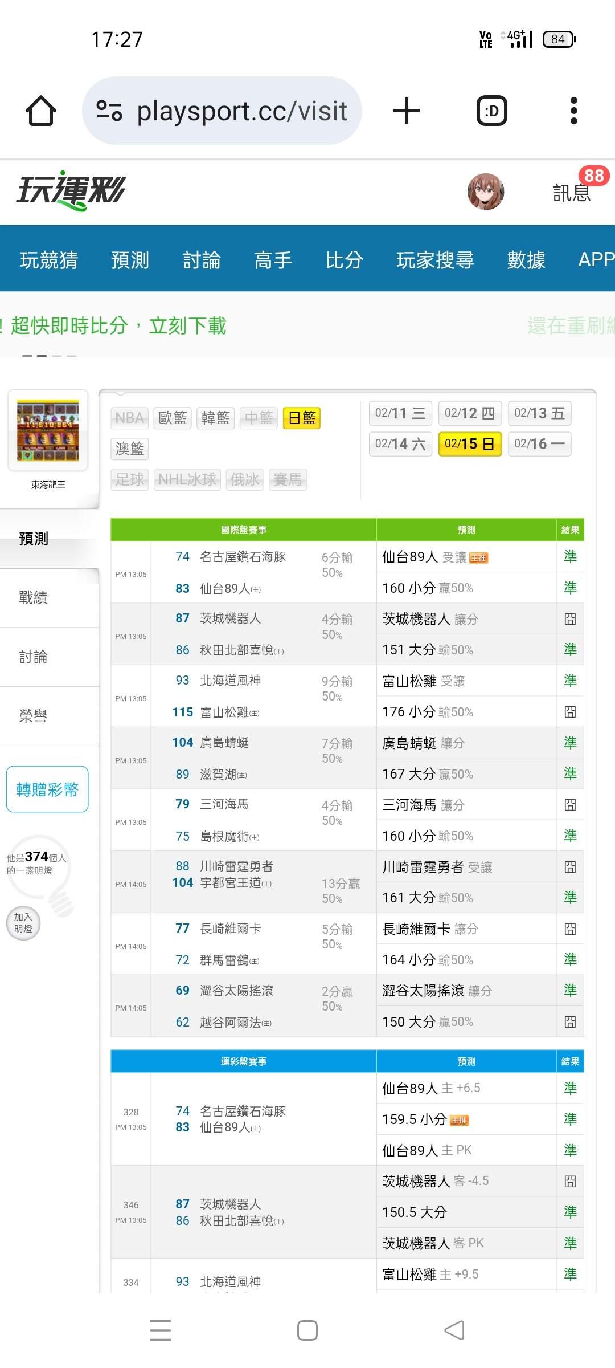Image resolution: width=615 pixels, height=1368 pixels.
Task: Open a new browser tab with plus icon
Action: point(407,111)
